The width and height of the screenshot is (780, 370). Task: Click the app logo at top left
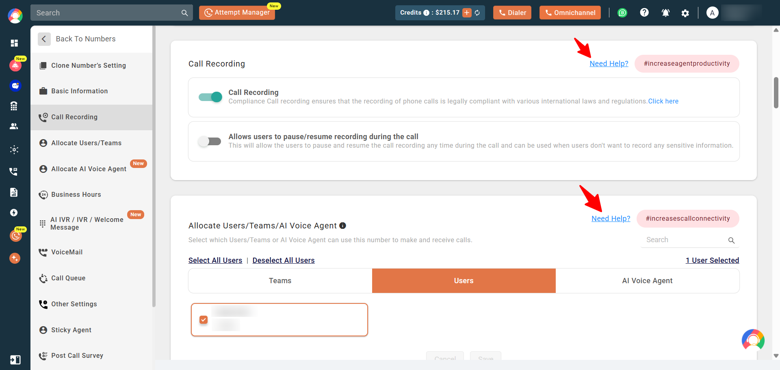15,16
